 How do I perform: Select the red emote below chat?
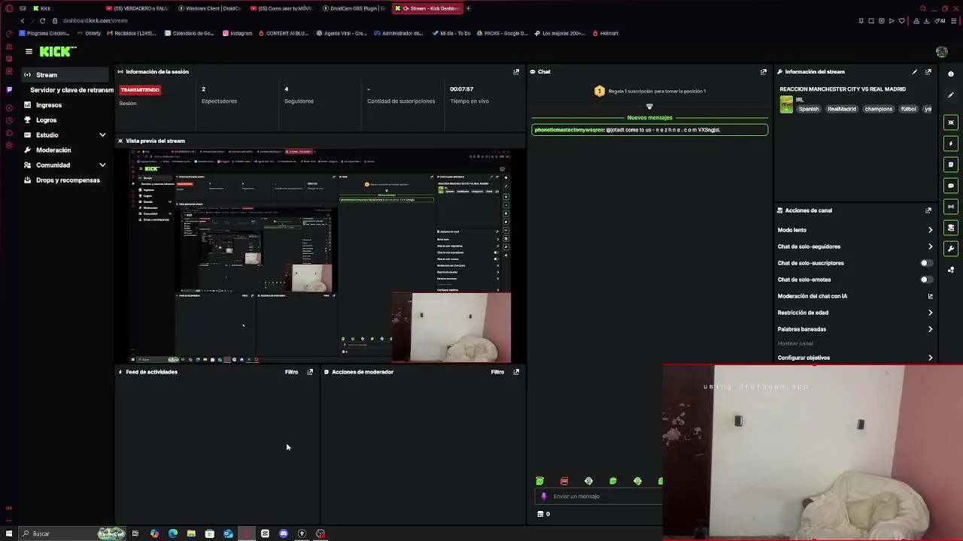click(x=564, y=481)
